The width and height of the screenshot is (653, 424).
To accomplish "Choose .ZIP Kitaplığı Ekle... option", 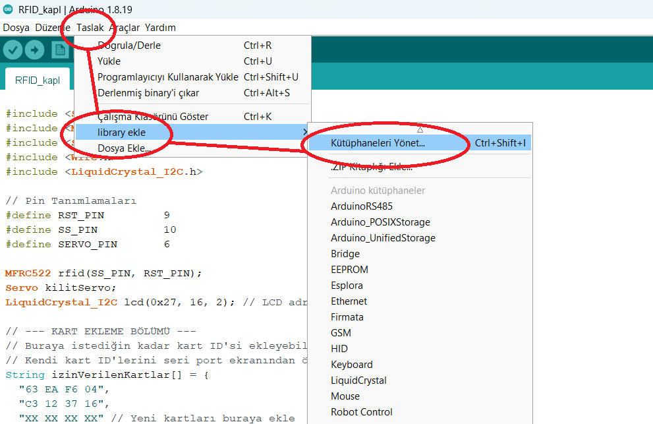I will point(372,167).
